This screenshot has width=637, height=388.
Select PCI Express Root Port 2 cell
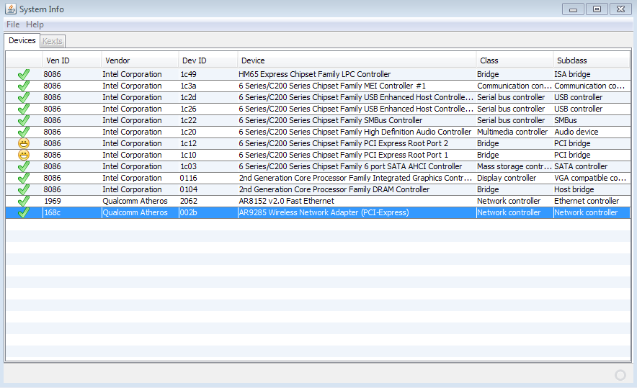click(357, 143)
